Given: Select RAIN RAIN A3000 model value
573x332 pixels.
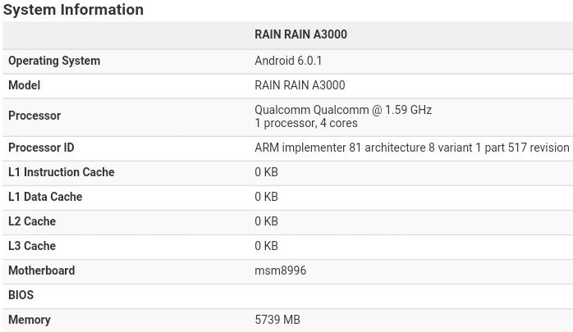Looking at the screenshot, I should (300, 85).
